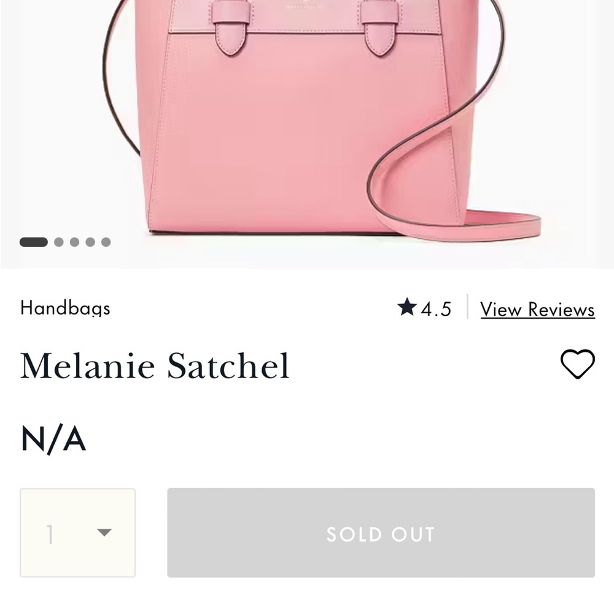
Task: Click the quantity dropdown arrow icon
Action: [x=106, y=533]
